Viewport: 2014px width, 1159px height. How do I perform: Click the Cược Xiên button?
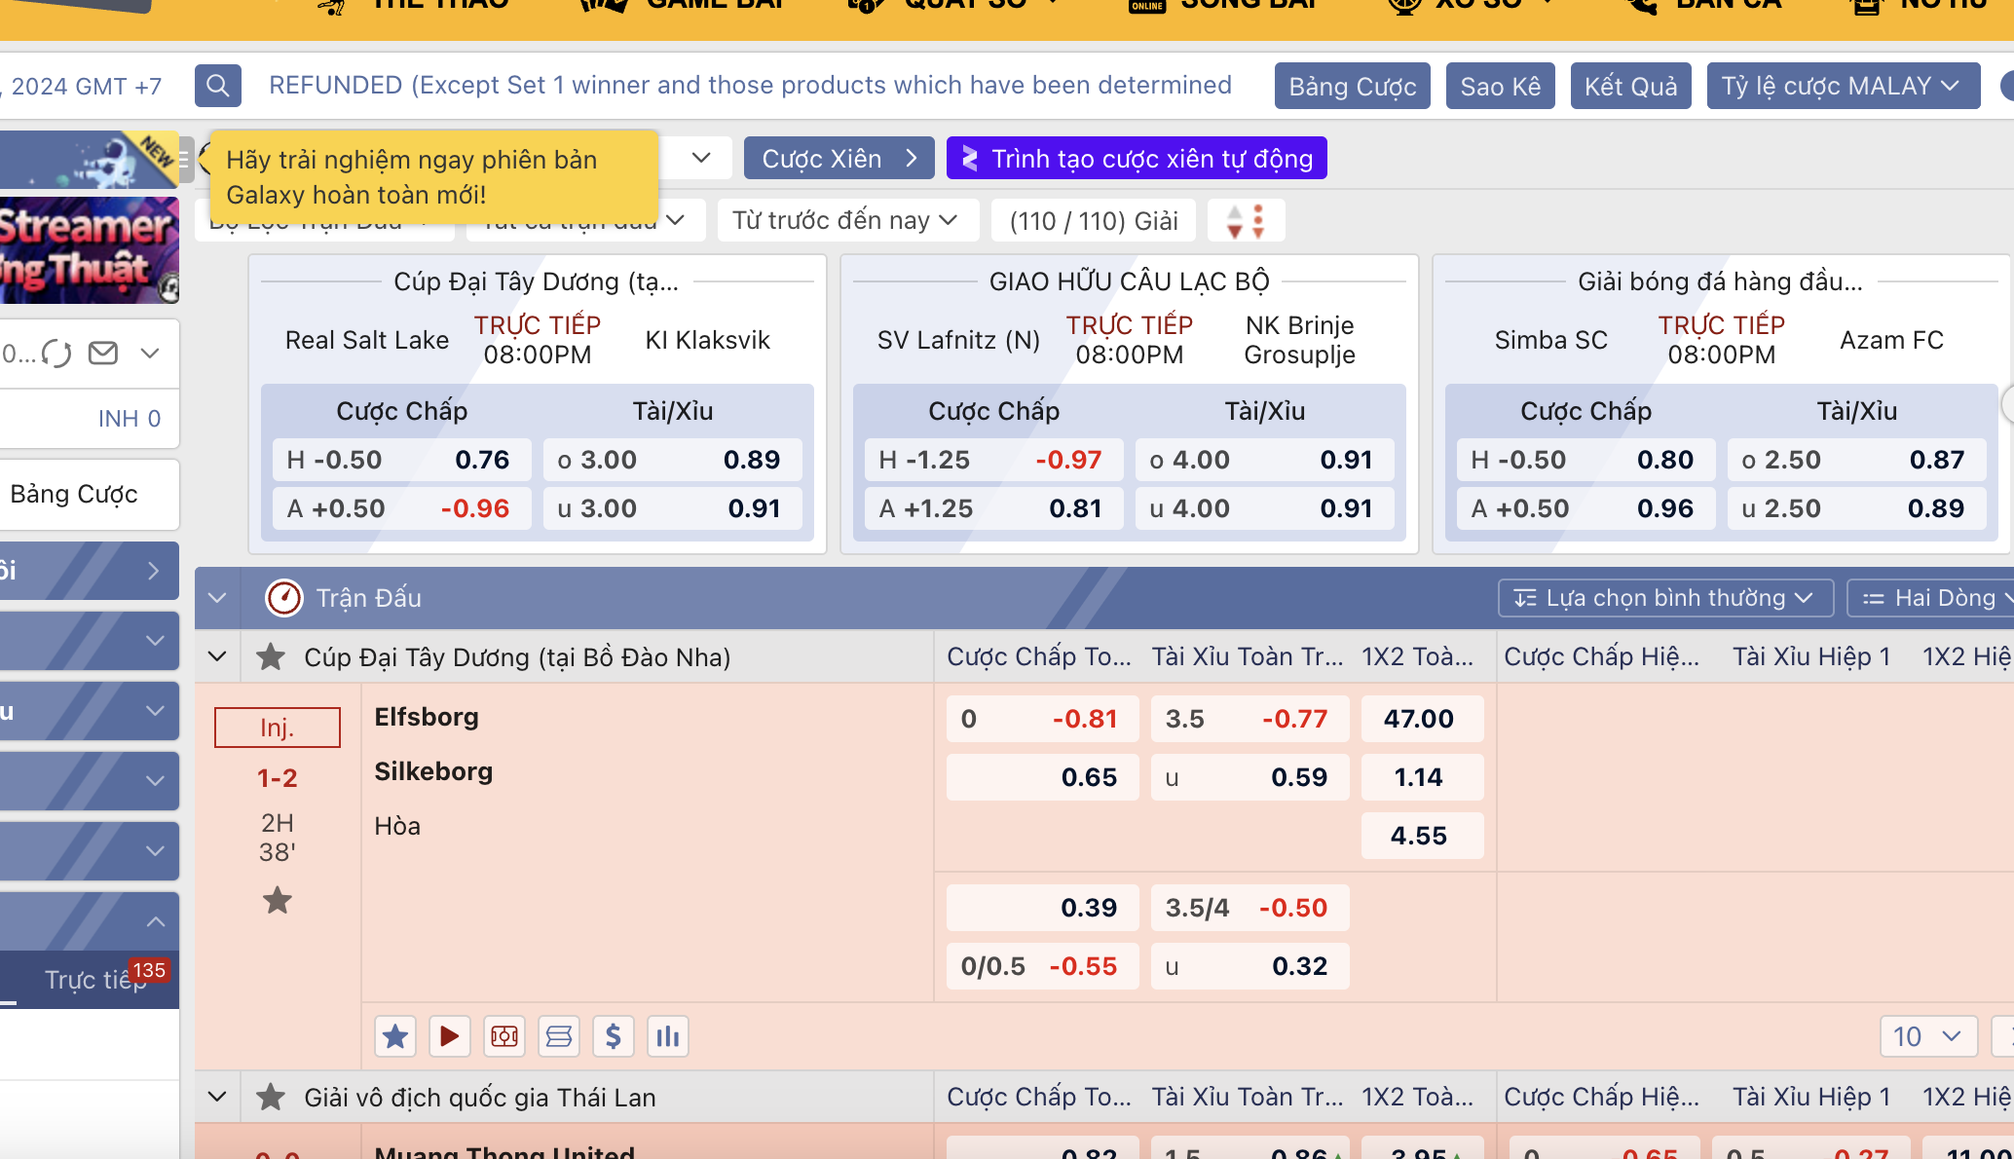pos(839,159)
